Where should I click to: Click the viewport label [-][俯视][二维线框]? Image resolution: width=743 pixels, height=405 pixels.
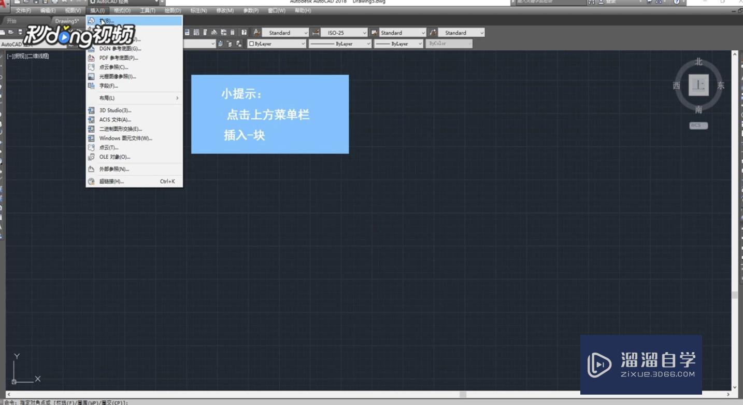(x=27, y=56)
